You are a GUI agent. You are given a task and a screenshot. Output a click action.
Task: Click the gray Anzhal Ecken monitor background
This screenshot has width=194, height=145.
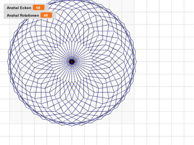26,8
